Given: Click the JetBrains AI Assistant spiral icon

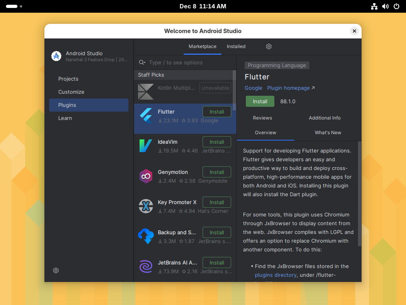Looking at the screenshot, I should (146, 266).
